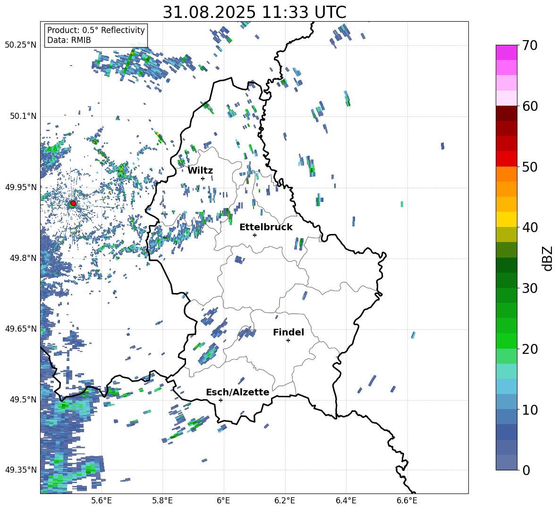Click 'Product: 0.5° Reflectivity' legend text
The width and height of the screenshot is (559, 510).
coord(96,30)
